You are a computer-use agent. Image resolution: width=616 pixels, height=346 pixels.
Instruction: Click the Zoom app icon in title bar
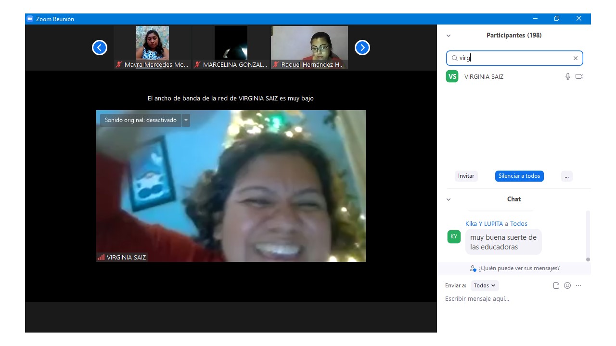(x=30, y=19)
